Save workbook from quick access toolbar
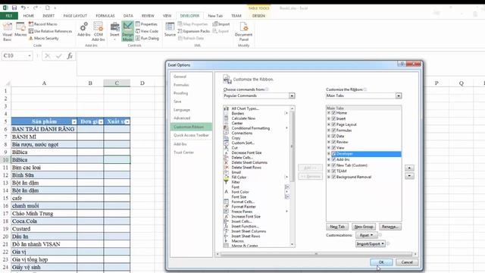 click(x=14, y=8)
